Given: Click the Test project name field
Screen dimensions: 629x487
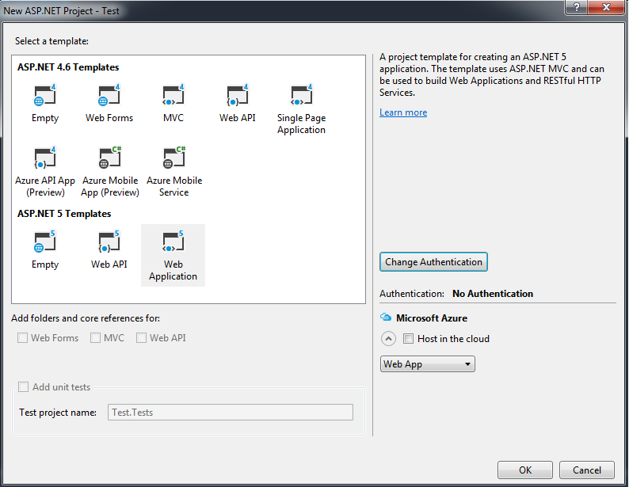Looking at the screenshot, I should 231,412.
